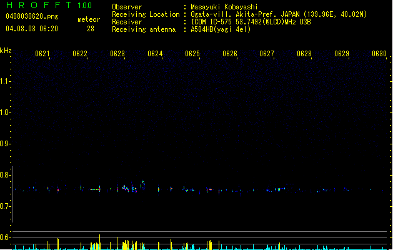This screenshot has width=393, height=250.
Task: Click the HROFFT 1.0.0 title text
Action: coord(49,5)
